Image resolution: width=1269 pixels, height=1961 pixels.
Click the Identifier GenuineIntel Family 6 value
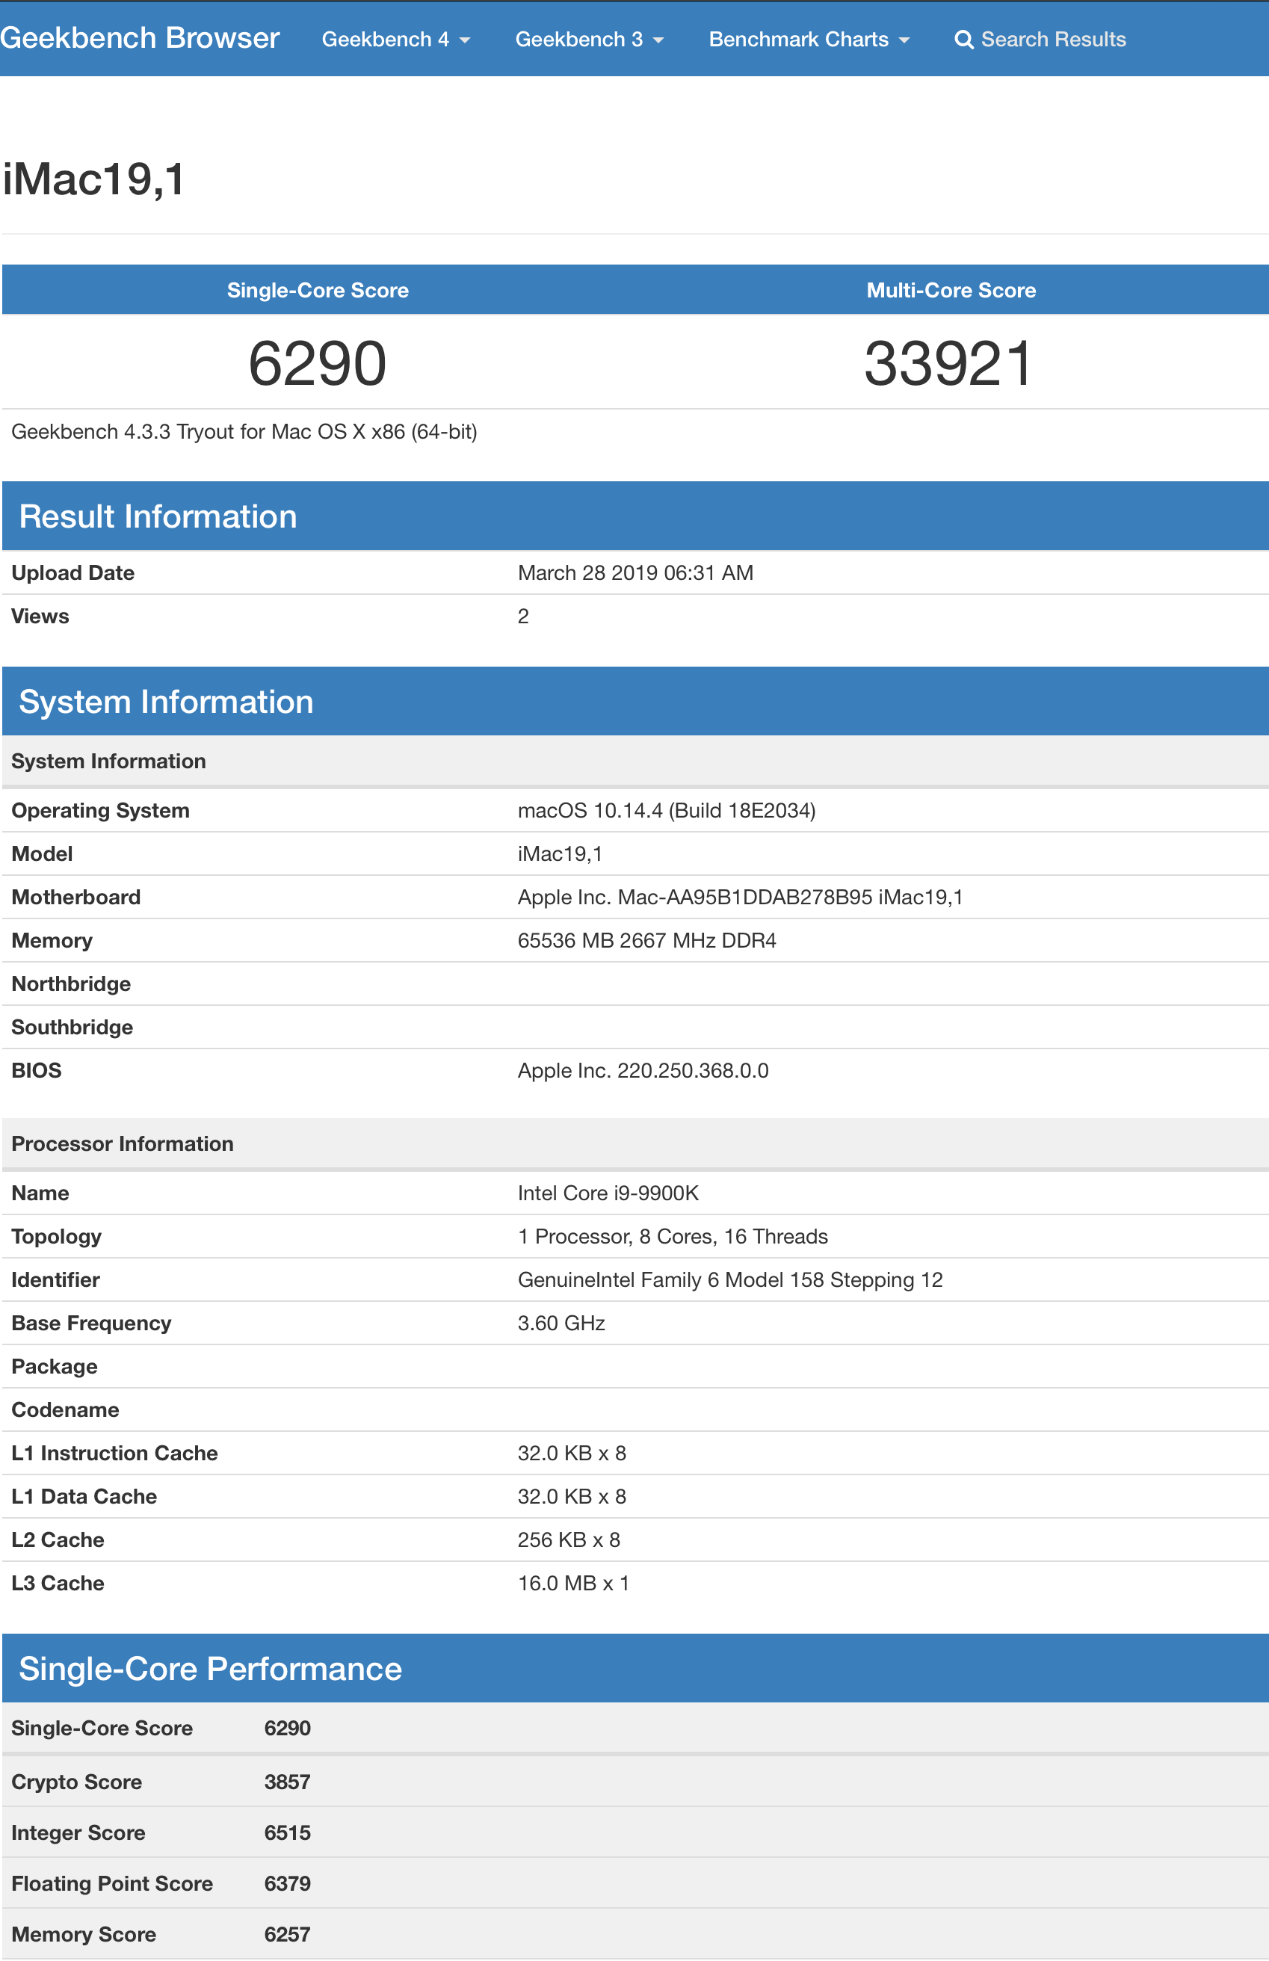coord(730,1279)
